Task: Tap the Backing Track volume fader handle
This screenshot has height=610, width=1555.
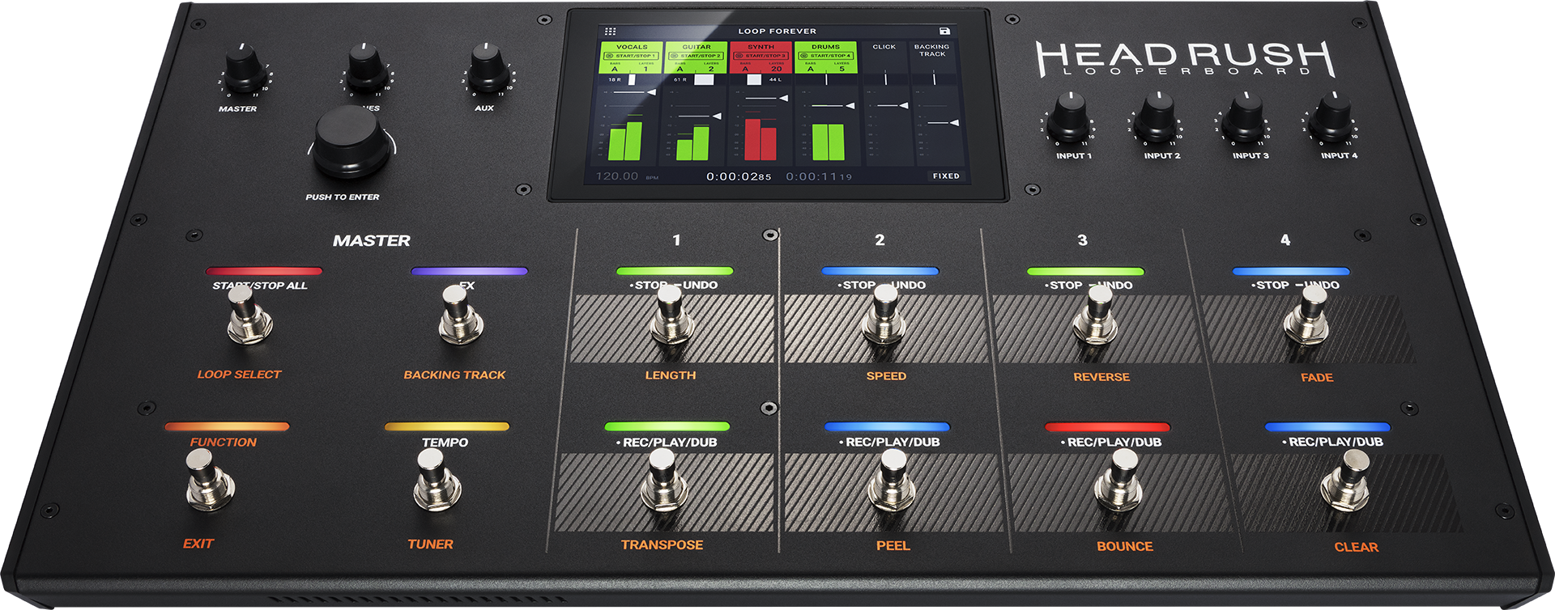Action: point(954,123)
